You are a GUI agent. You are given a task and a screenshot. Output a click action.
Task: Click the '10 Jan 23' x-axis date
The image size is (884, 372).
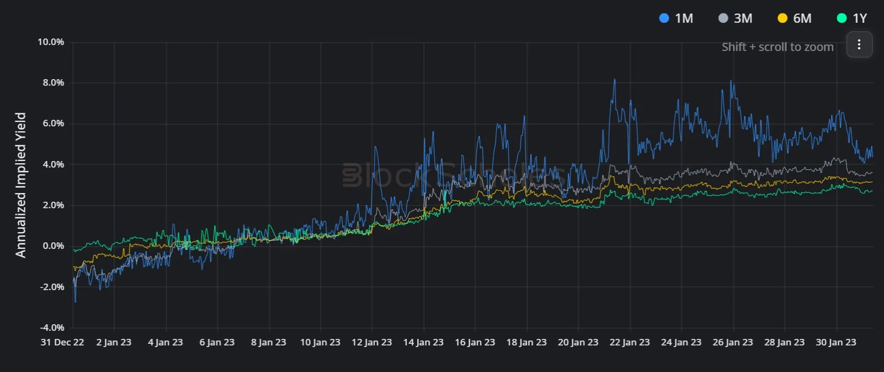tap(320, 343)
